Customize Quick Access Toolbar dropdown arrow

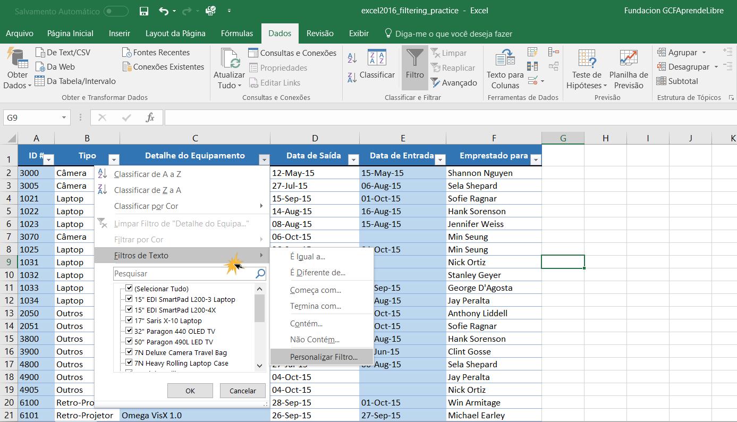[229, 11]
